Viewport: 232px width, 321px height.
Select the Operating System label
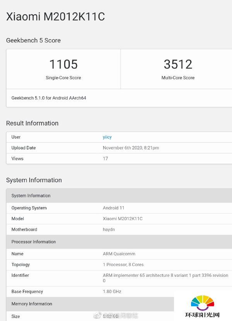click(29, 208)
